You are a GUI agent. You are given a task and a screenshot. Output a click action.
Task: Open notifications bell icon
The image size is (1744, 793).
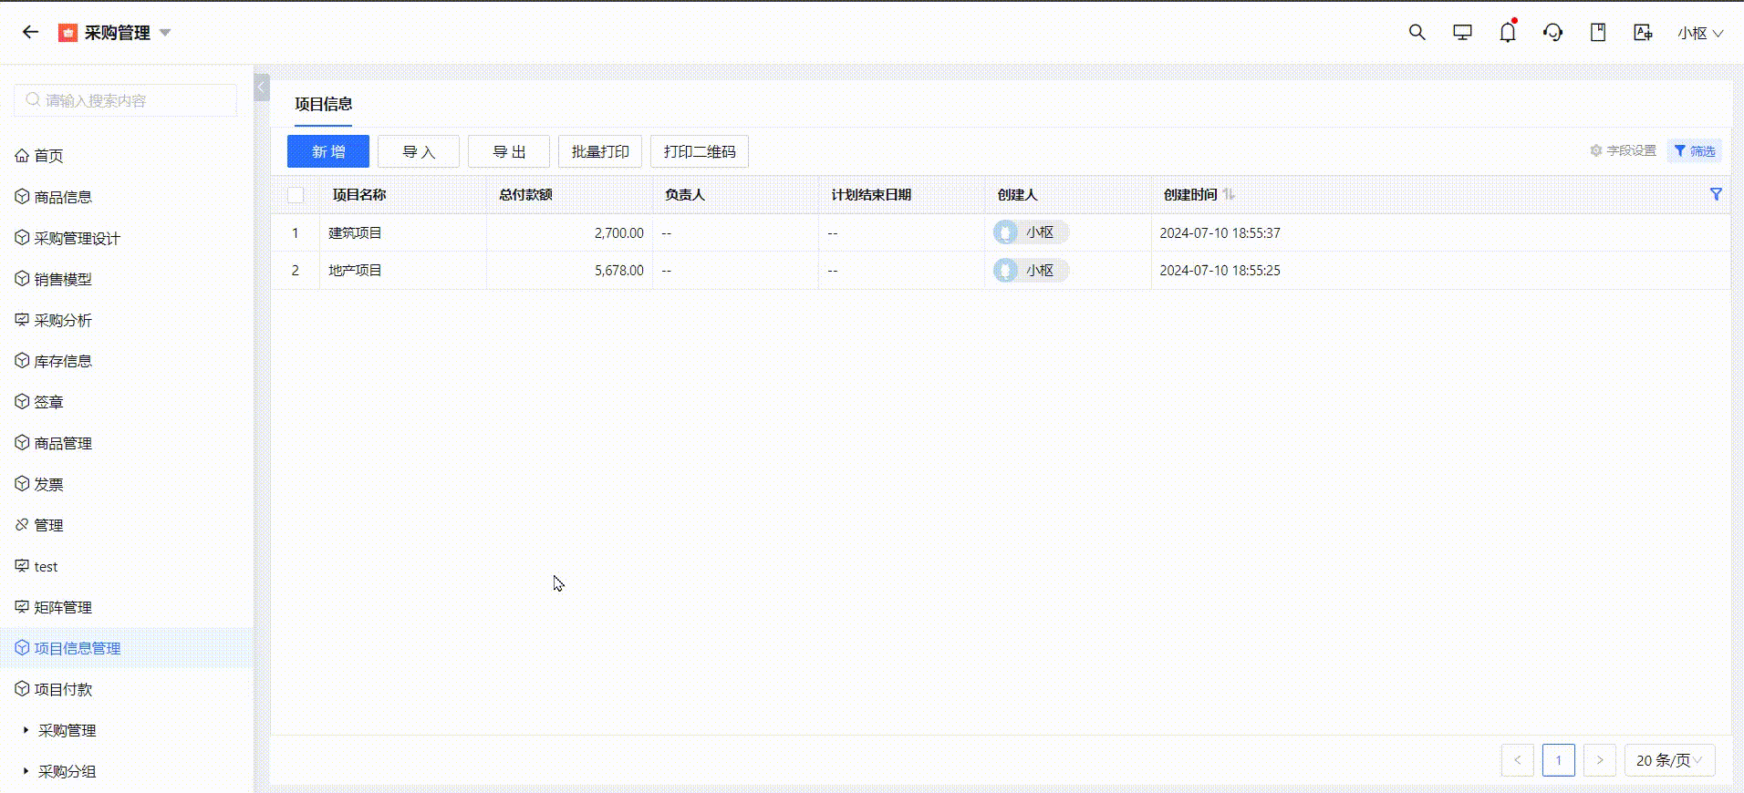point(1508,32)
